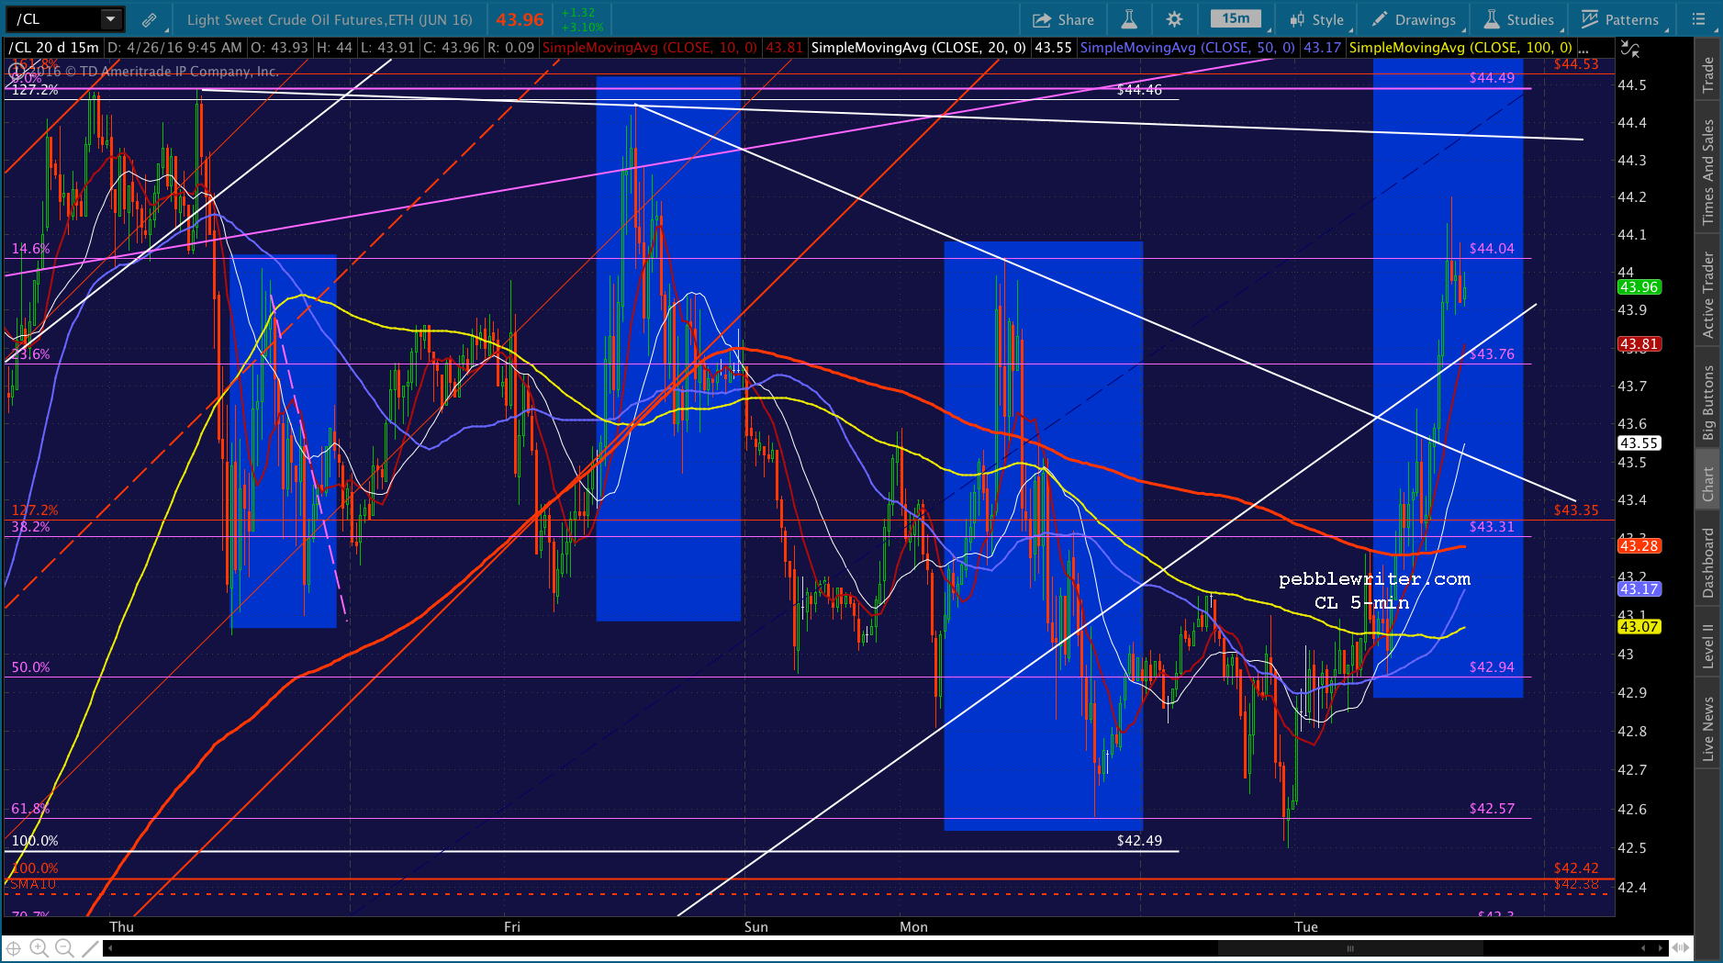Viewport: 1723px width, 963px height.
Task: Click the $43.76 Fibonacci level label
Action: 1492,354
